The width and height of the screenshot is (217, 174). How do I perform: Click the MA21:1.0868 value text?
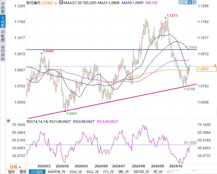click(x=109, y=3)
